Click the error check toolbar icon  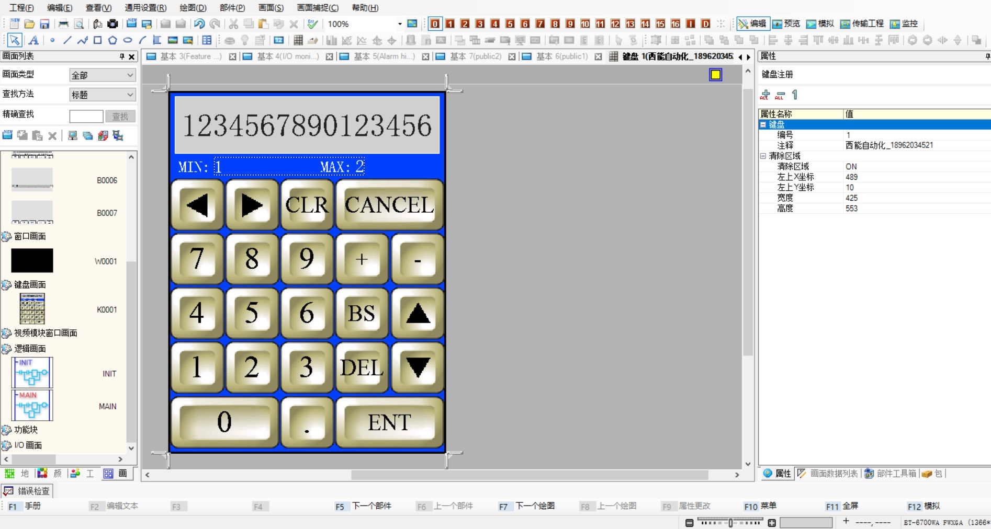click(312, 24)
